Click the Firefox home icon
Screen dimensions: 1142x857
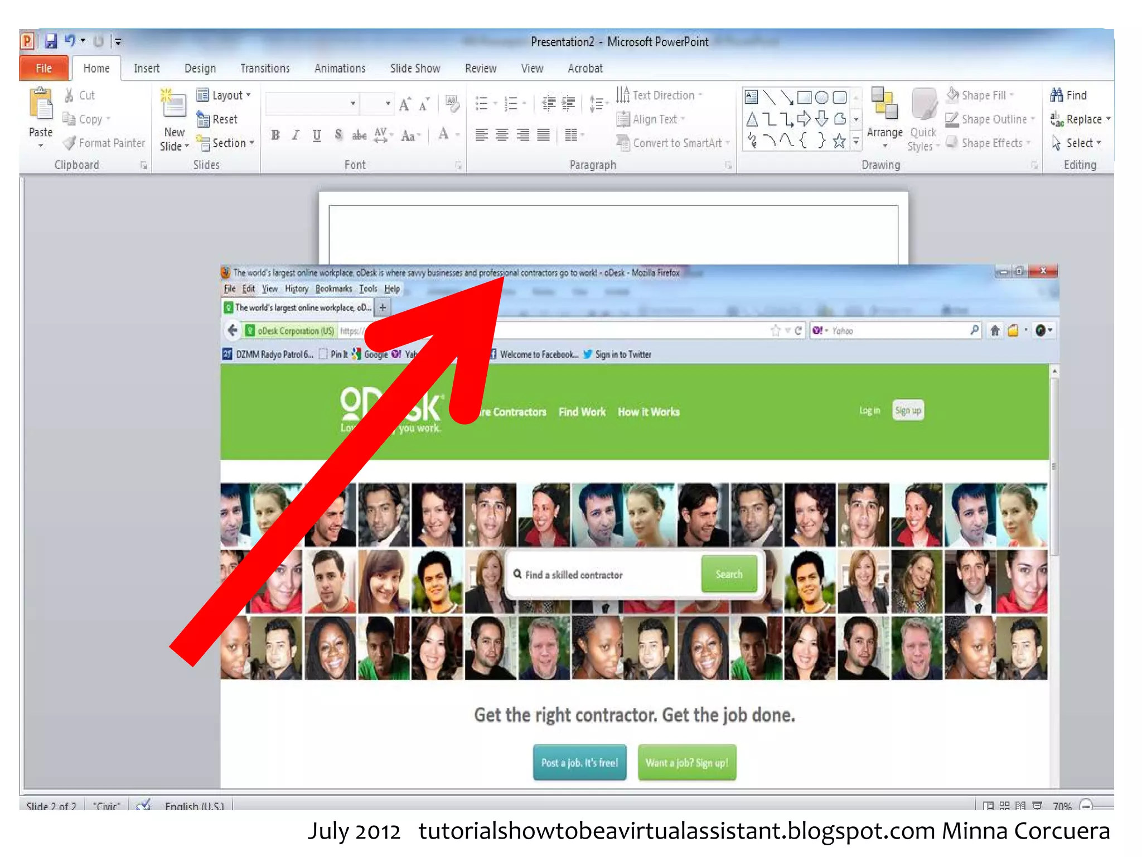pyautogui.click(x=994, y=331)
